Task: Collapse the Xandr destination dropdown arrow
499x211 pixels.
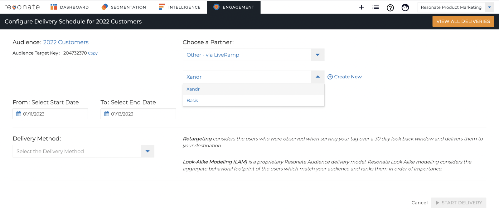Action: (x=317, y=77)
